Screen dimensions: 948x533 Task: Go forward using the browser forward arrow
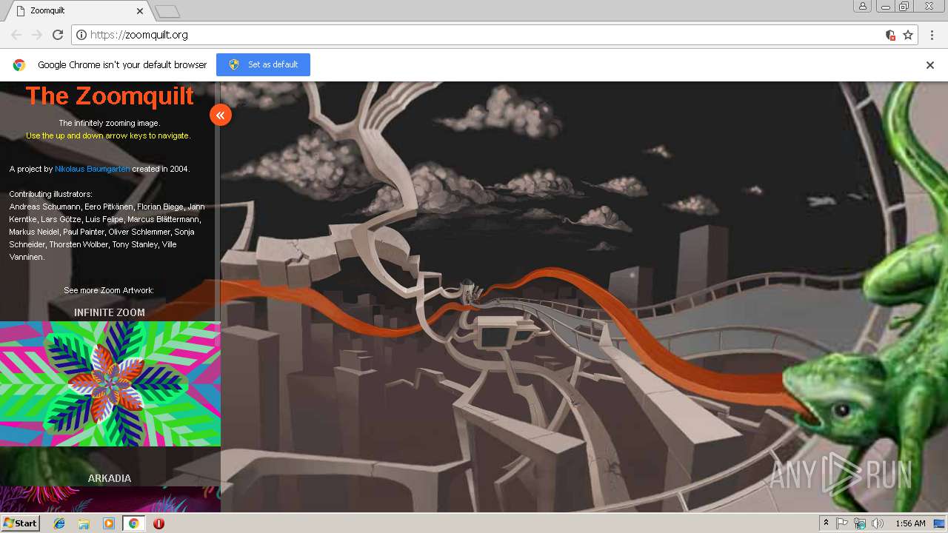tap(37, 35)
